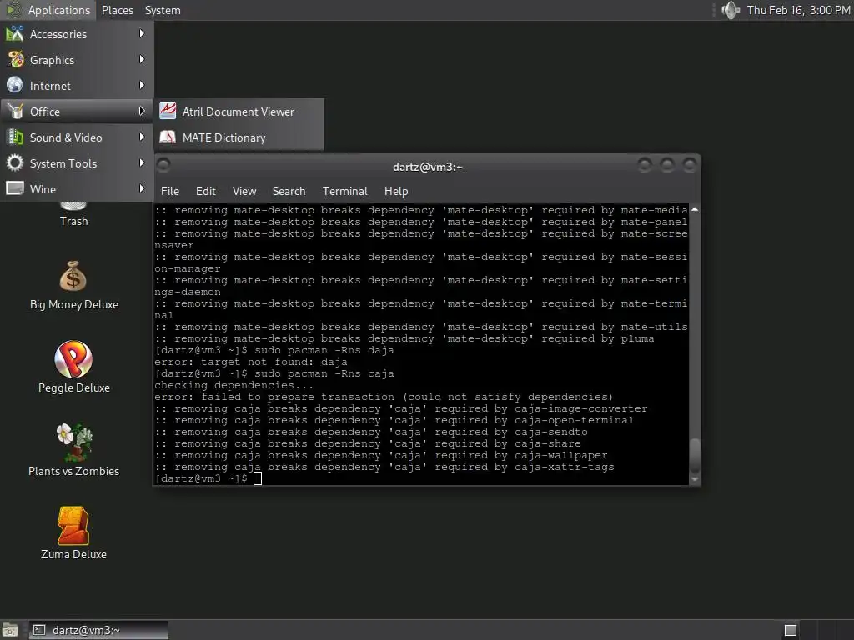Click the System Tools gear icon
Screen dimensions: 854x640
click(15, 162)
